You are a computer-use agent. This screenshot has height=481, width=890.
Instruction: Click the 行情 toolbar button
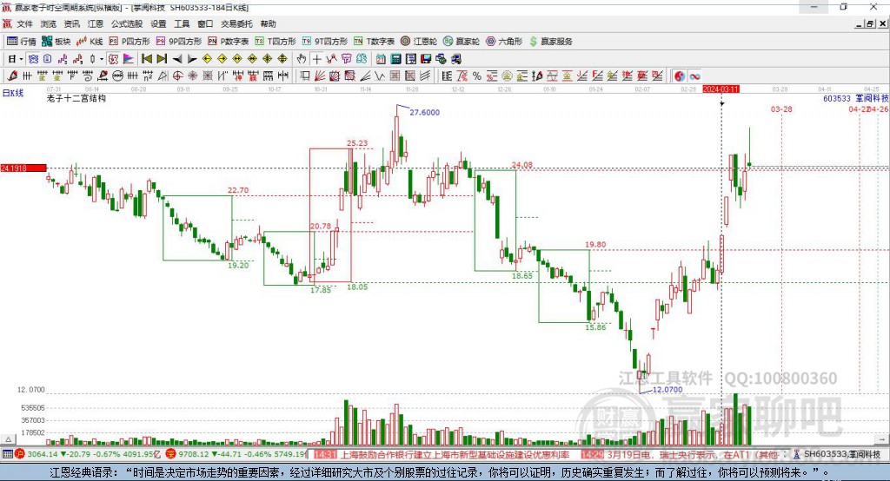pyautogui.click(x=22, y=42)
